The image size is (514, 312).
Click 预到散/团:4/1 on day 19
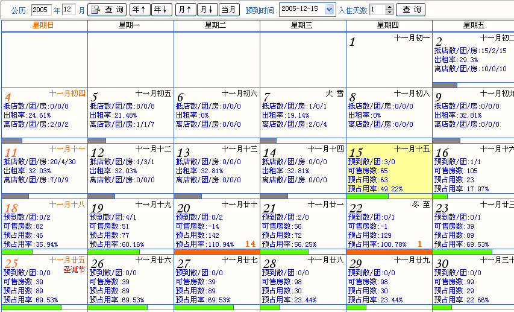click(113, 217)
